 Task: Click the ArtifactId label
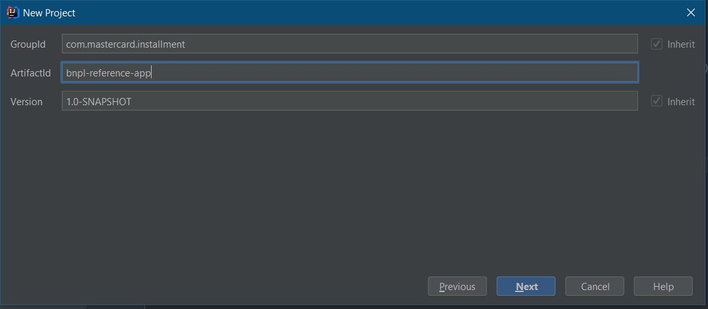(x=30, y=73)
